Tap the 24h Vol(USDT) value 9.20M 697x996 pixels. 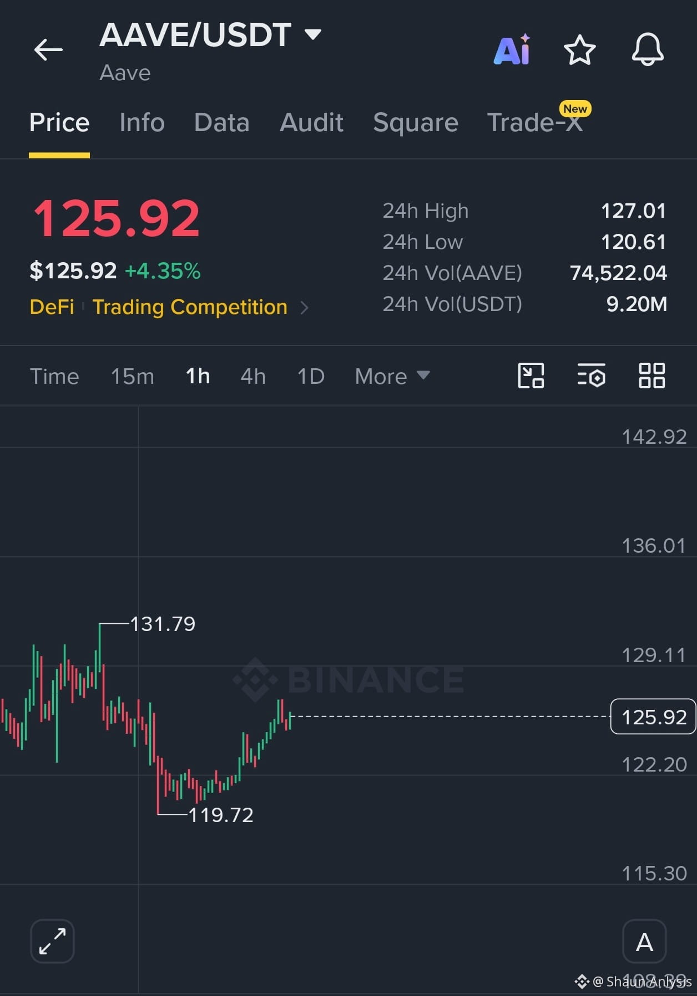pos(637,304)
